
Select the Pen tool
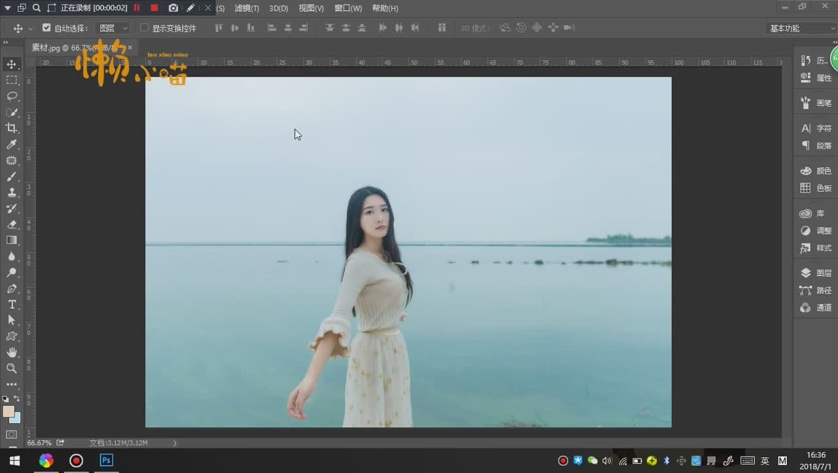tap(12, 289)
